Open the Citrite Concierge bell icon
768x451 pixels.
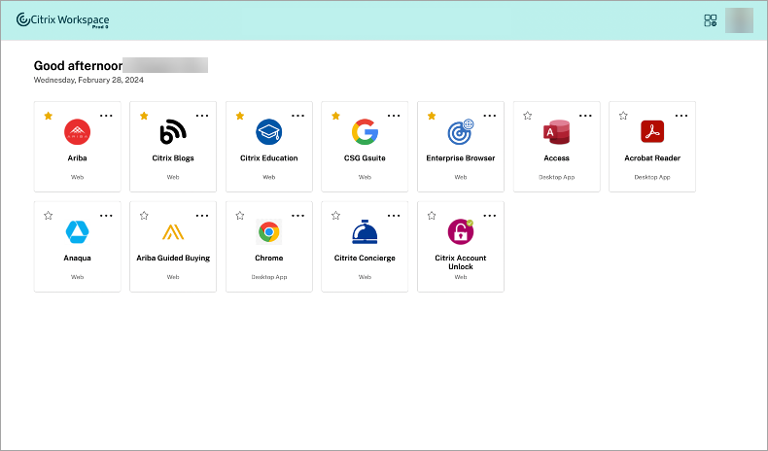pos(365,231)
